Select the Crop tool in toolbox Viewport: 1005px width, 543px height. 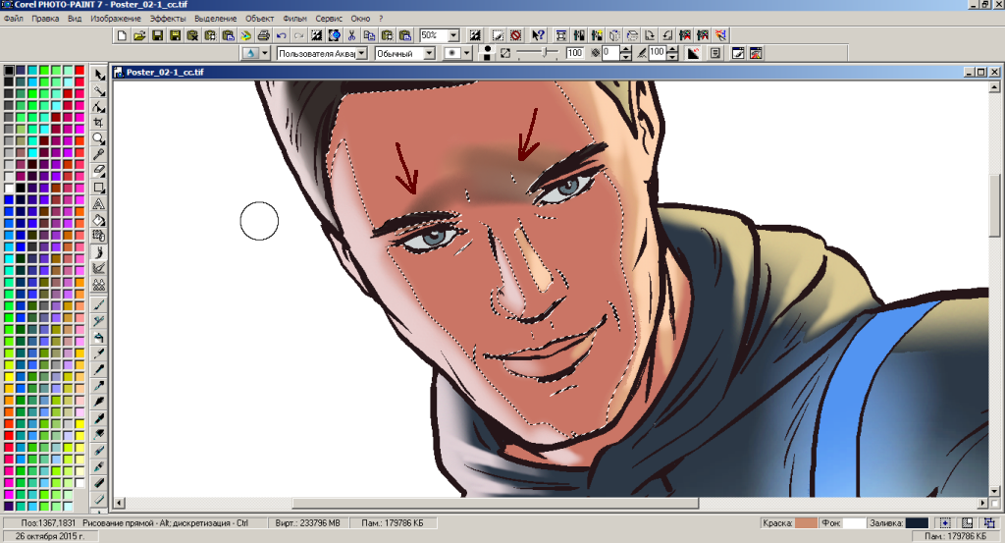[99, 123]
